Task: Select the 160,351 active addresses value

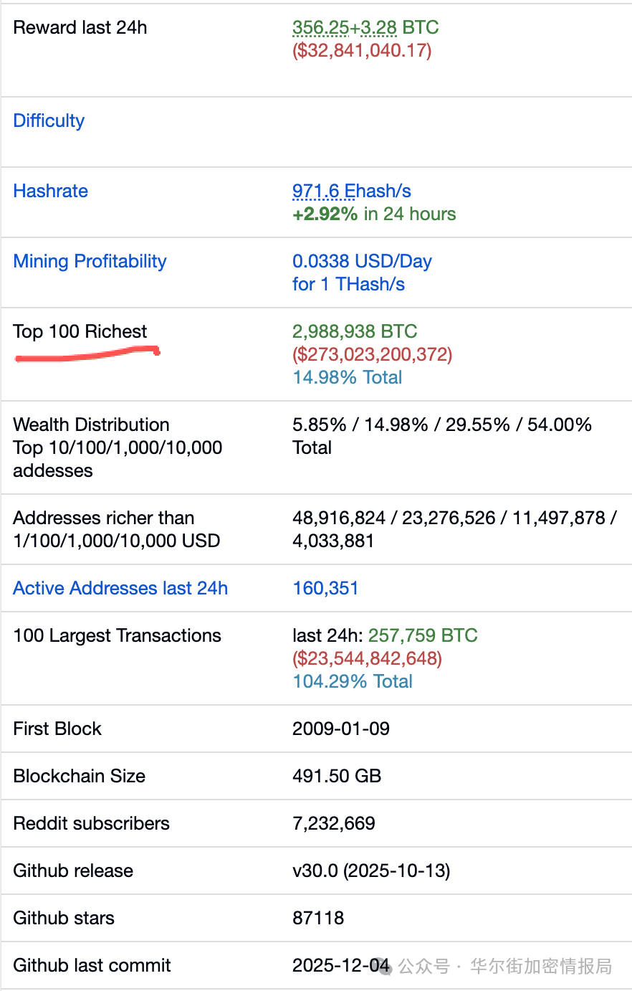Action: (325, 588)
